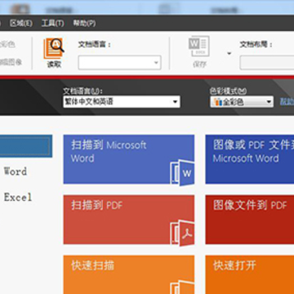The height and width of the screenshot is (294, 294).
Task: Click the 读取 (read) magnifier icon
Action: pos(54,48)
